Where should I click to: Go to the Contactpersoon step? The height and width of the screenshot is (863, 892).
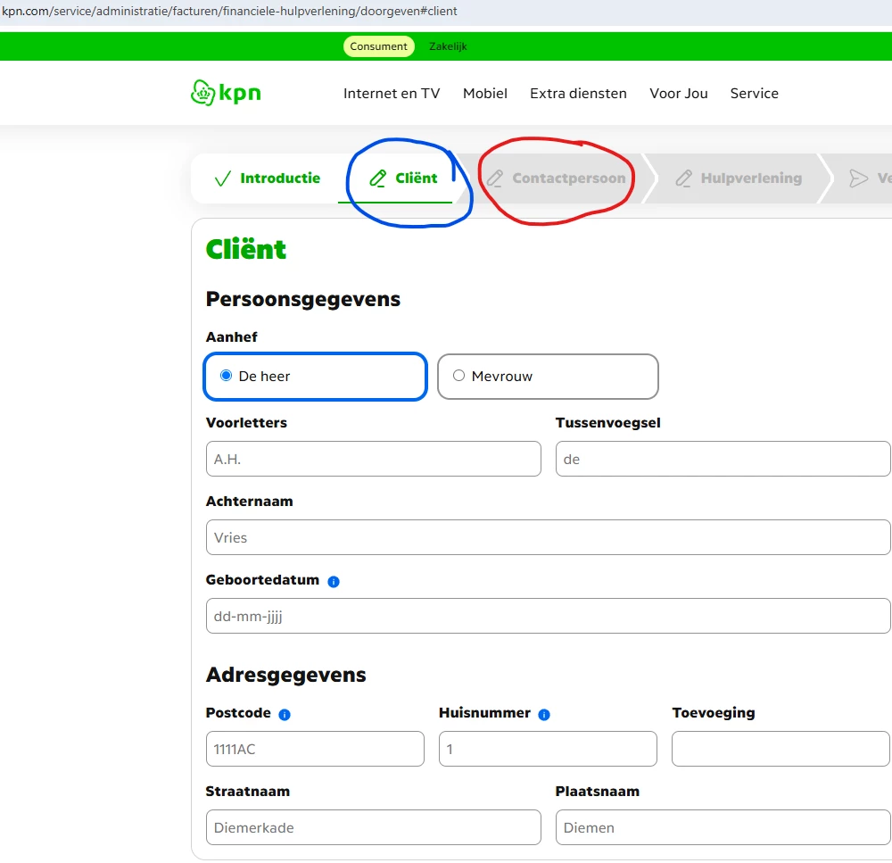pyautogui.click(x=557, y=178)
